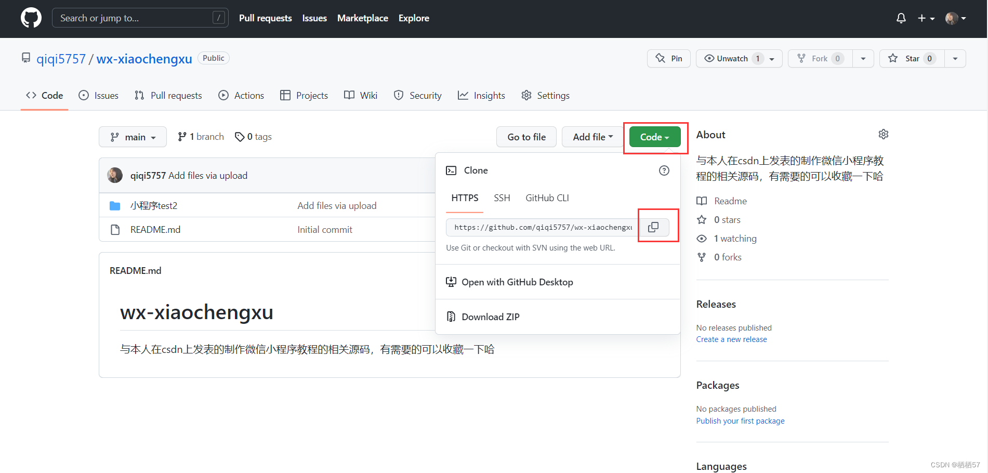Click the 1 branch link
The width and height of the screenshot is (988, 473).
point(201,137)
